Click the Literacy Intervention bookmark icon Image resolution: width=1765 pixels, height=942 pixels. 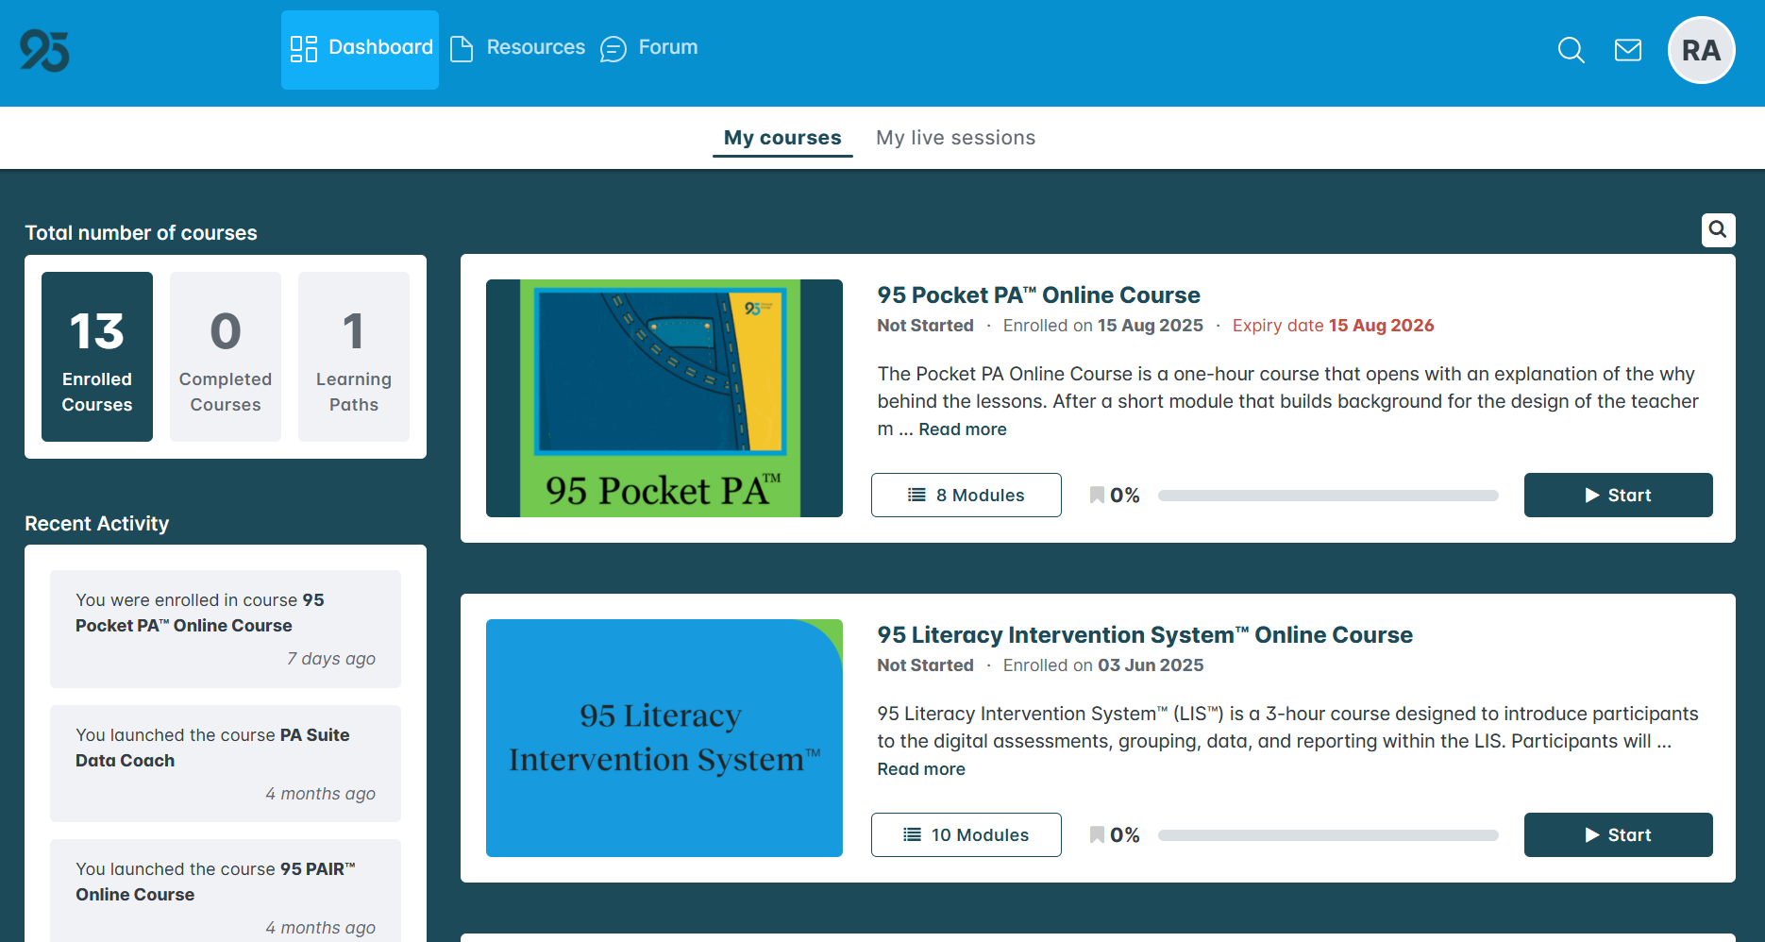click(1097, 835)
